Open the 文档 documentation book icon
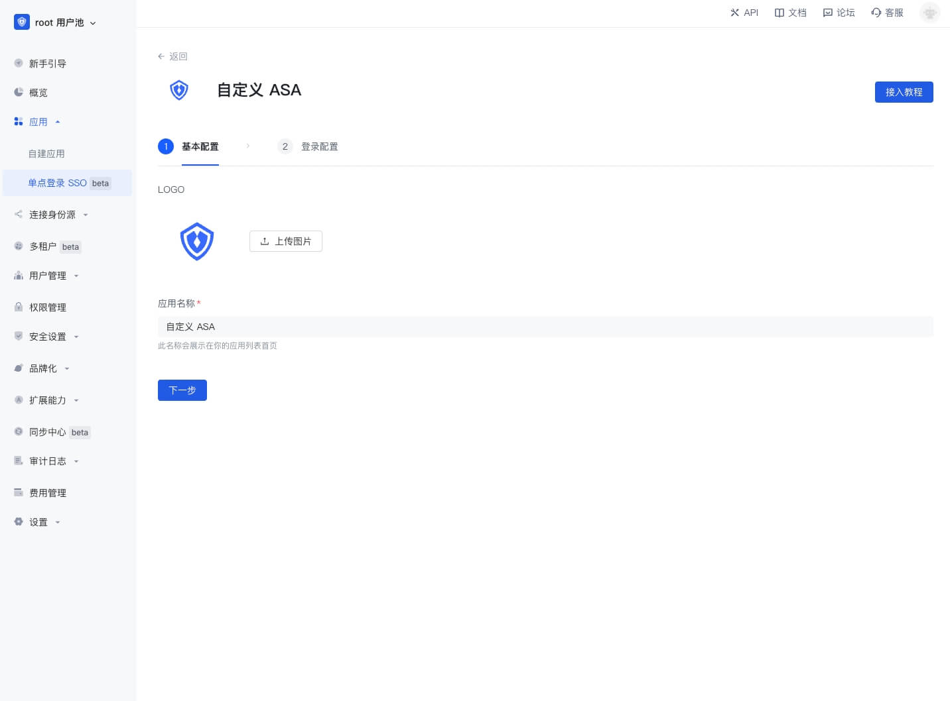950x701 pixels. pos(780,13)
